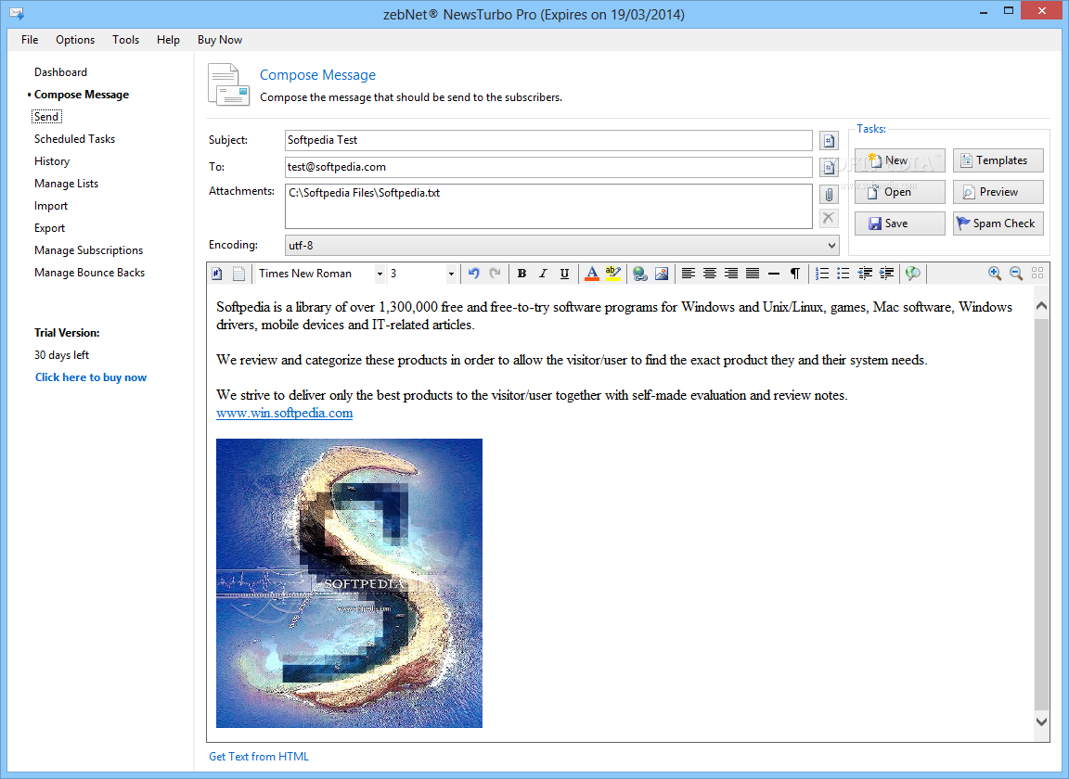Apply bulleted list formatting
Image resolution: width=1069 pixels, height=779 pixels.
pyautogui.click(x=844, y=274)
